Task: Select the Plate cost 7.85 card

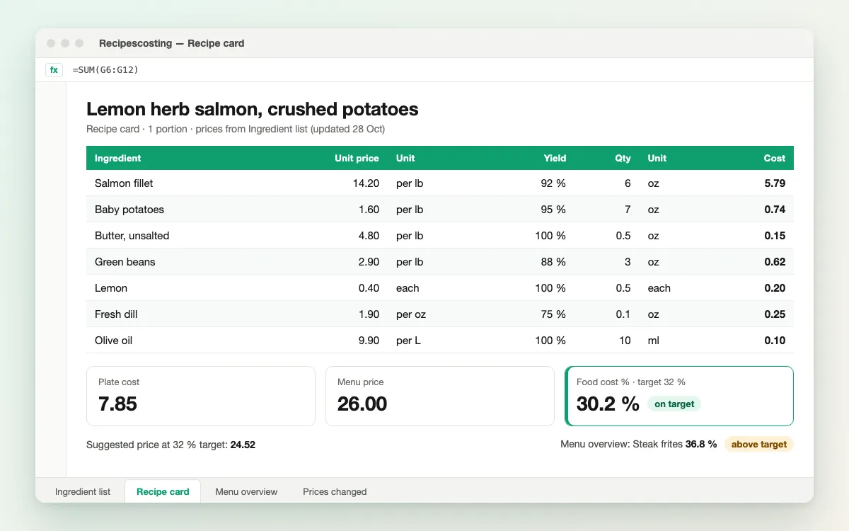Action: coord(201,396)
